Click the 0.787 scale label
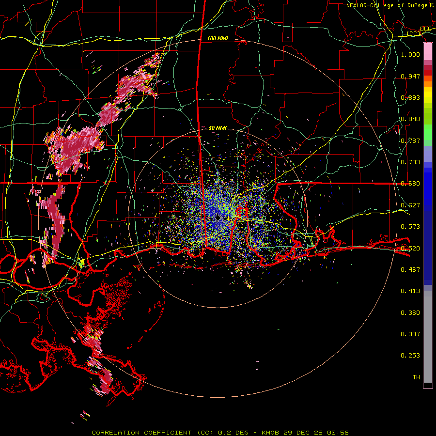 click(x=410, y=140)
